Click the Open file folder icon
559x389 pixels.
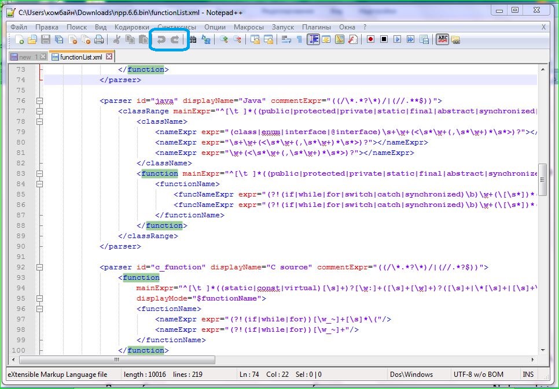(x=32, y=39)
